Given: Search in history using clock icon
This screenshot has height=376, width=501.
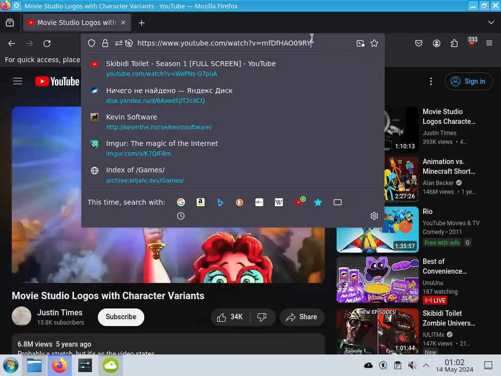Looking at the screenshot, I should click(181, 216).
